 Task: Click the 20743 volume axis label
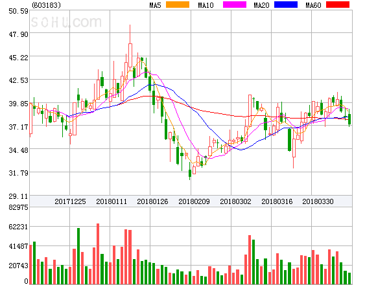click(x=18, y=266)
